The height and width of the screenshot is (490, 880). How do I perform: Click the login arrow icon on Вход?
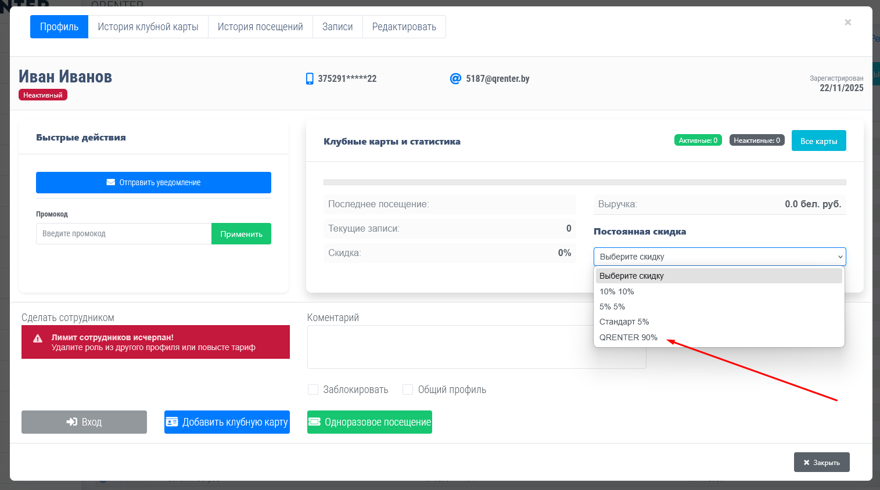point(72,422)
